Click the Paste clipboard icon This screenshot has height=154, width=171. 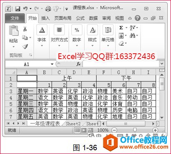(13, 30)
